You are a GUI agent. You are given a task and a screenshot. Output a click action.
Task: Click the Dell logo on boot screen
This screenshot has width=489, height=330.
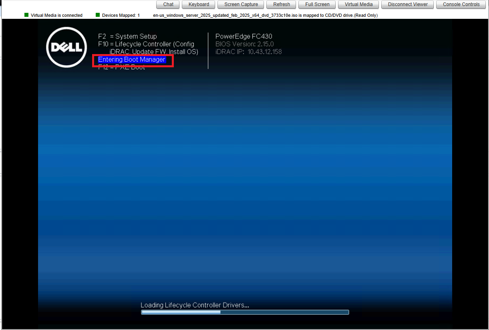click(x=66, y=47)
